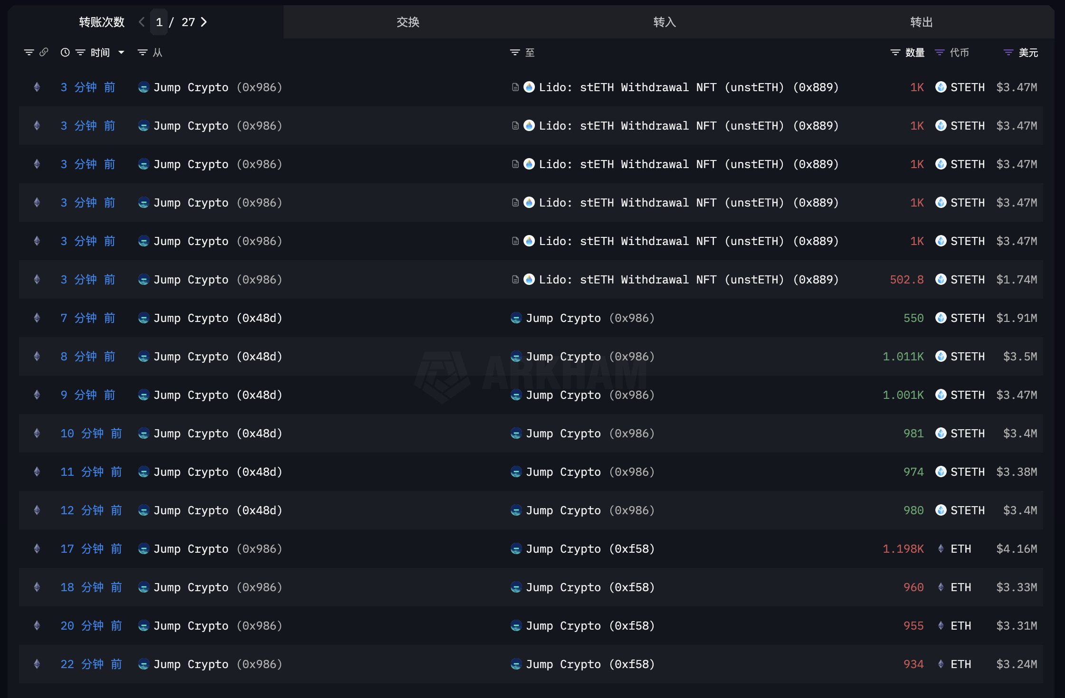This screenshot has height=698, width=1065.
Task: Select the 转账次数 tab
Action: tap(102, 22)
